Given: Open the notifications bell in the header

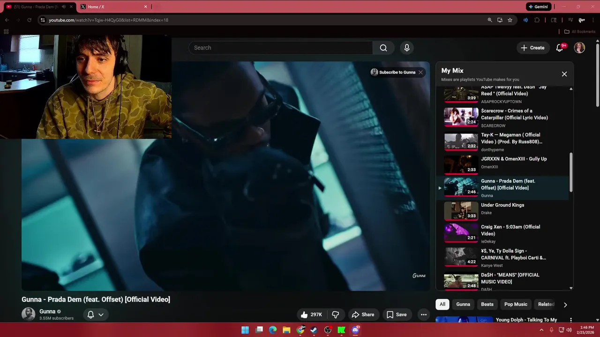Looking at the screenshot, I should pyautogui.click(x=559, y=48).
